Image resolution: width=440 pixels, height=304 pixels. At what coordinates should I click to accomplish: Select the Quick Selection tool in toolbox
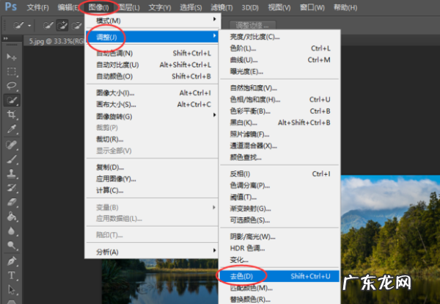click(x=12, y=101)
